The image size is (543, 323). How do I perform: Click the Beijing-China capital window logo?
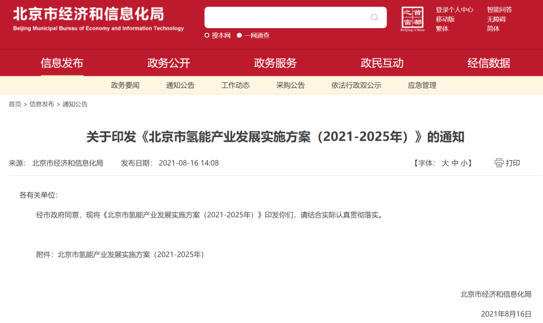[x=412, y=19]
